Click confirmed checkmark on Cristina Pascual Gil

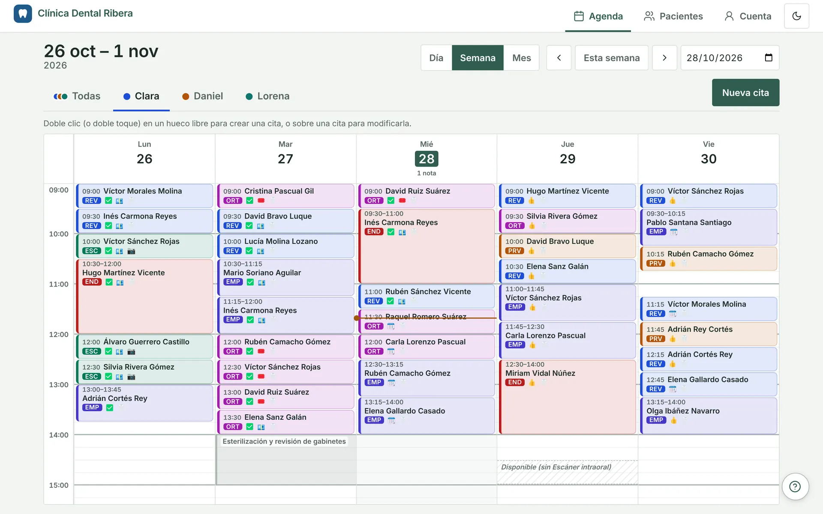point(249,200)
